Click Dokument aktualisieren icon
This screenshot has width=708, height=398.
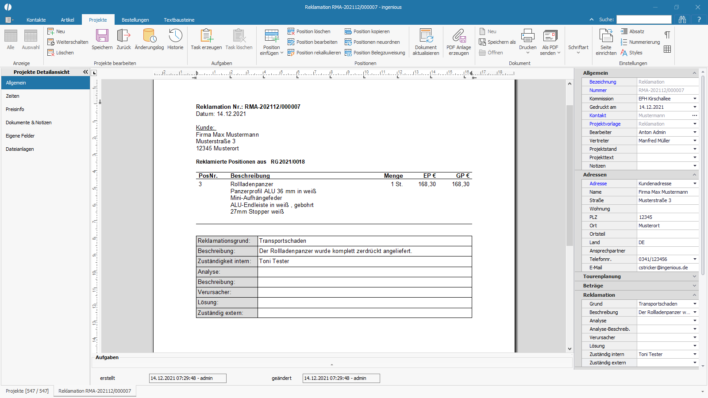(426, 36)
